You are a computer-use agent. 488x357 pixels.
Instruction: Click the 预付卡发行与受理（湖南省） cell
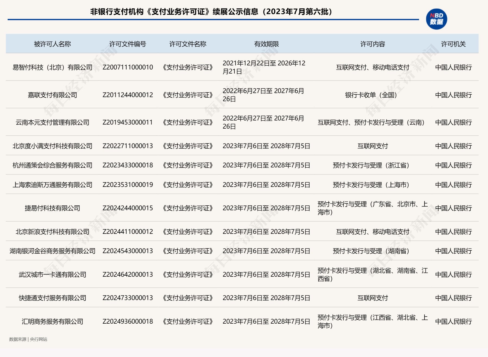371,251
